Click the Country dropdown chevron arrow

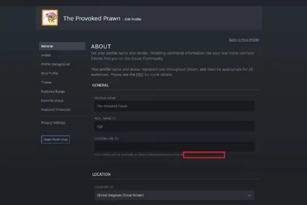(250, 195)
